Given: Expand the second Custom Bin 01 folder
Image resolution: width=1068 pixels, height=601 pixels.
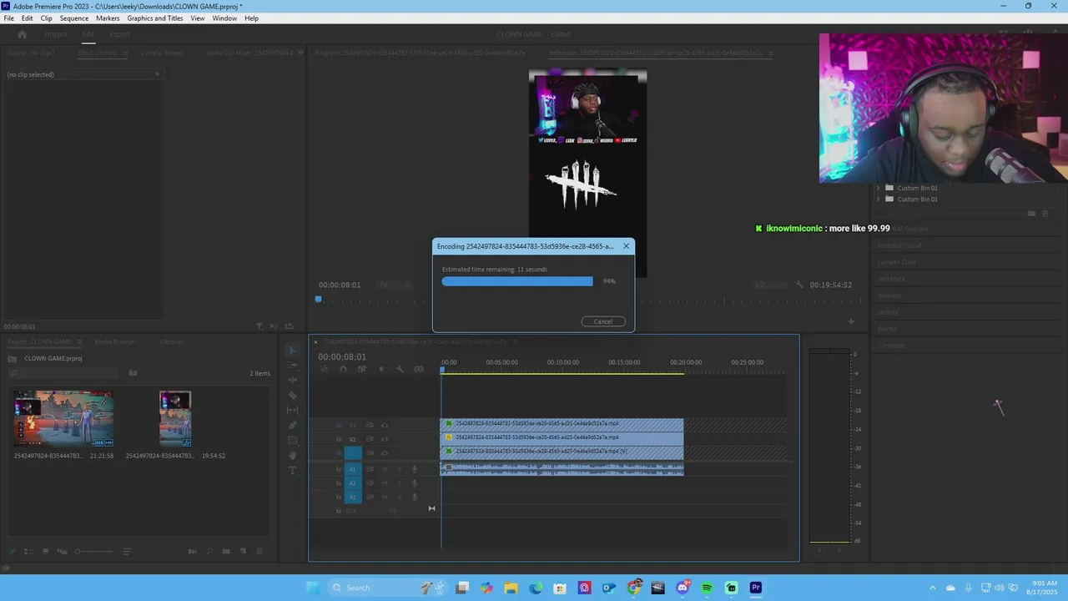Looking at the screenshot, I should 878,199.
